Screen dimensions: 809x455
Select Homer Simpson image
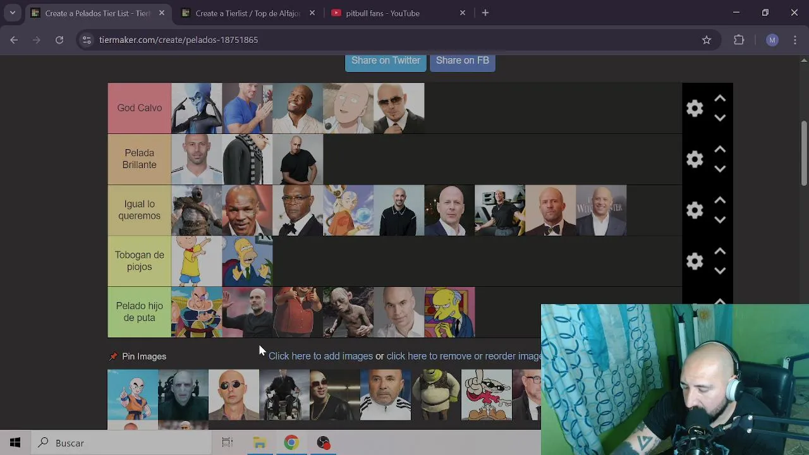(x=247, y=261)
